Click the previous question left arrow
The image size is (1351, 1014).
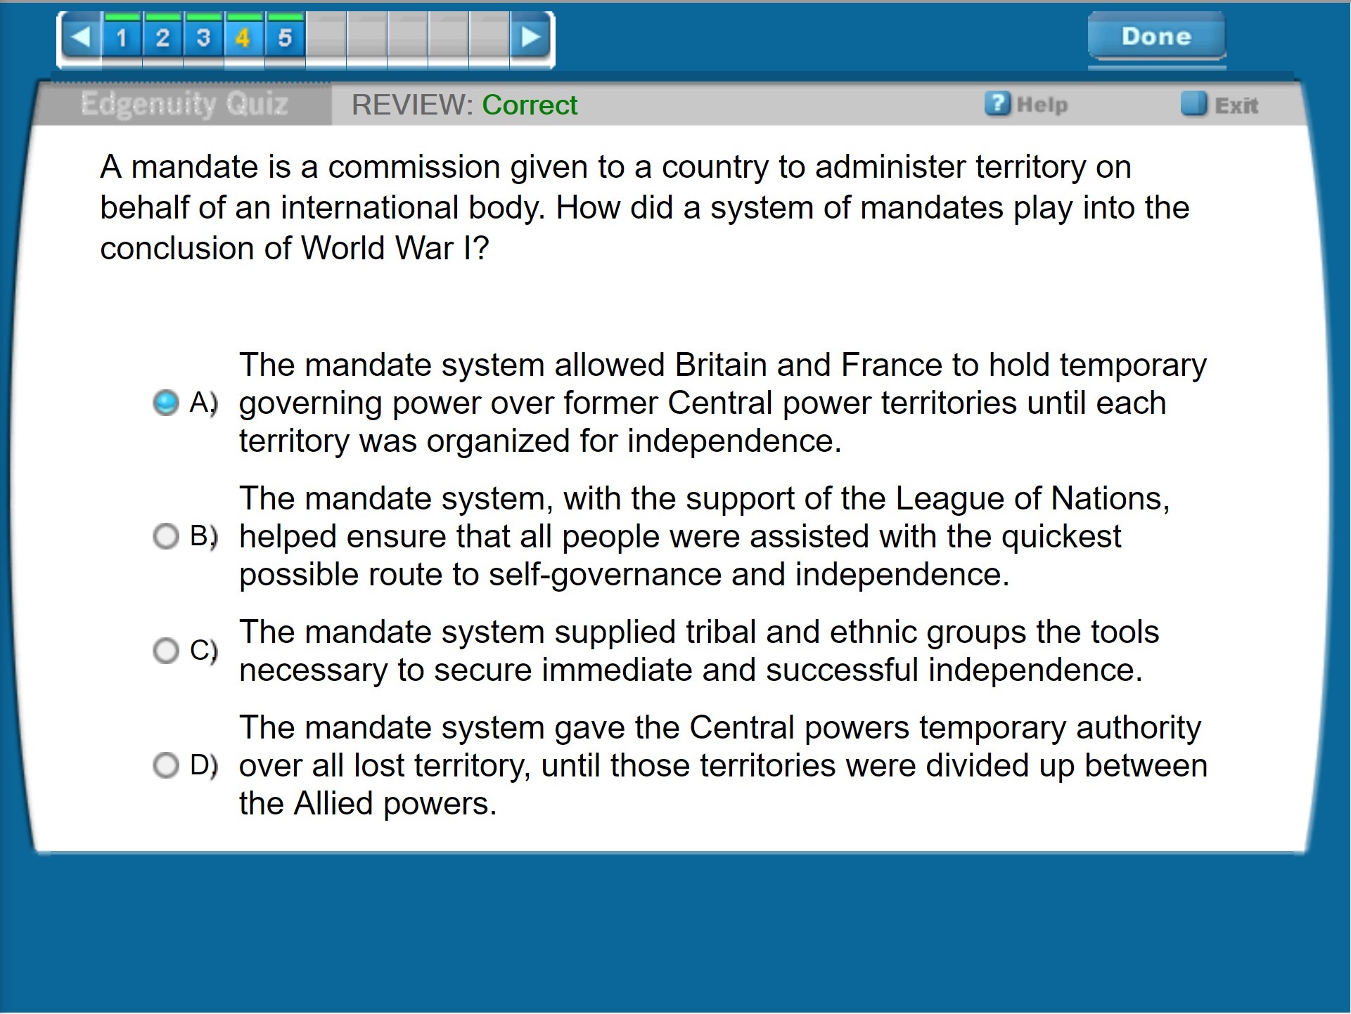[82, 37]
